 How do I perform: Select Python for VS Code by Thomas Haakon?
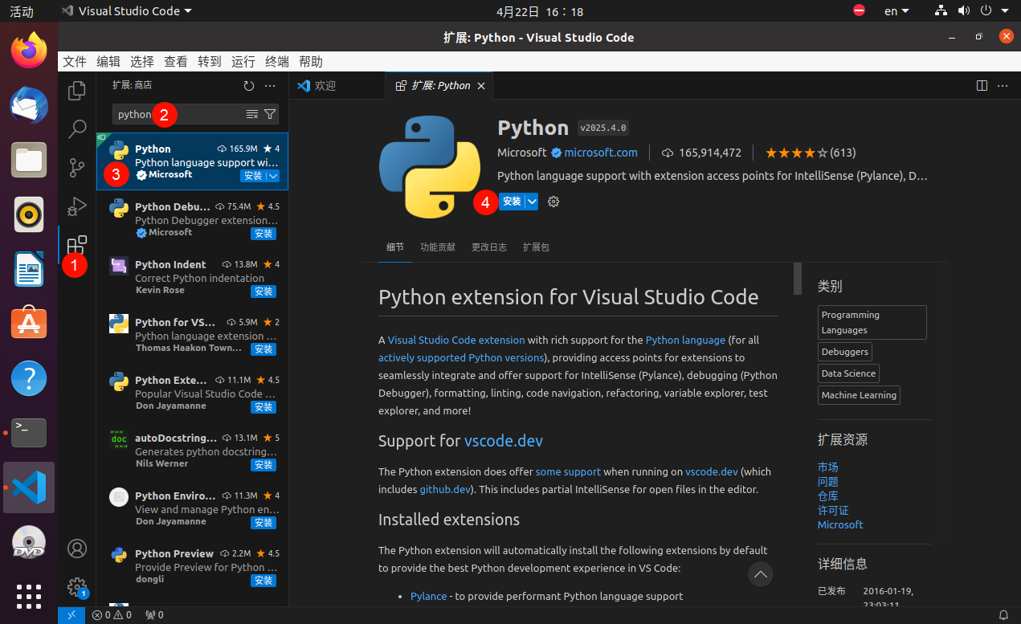point(193,335)
